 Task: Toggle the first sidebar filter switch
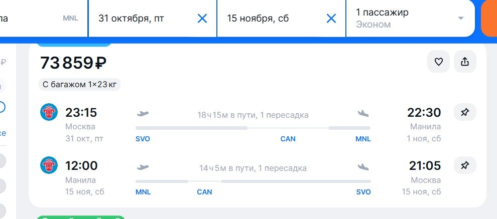3,161
